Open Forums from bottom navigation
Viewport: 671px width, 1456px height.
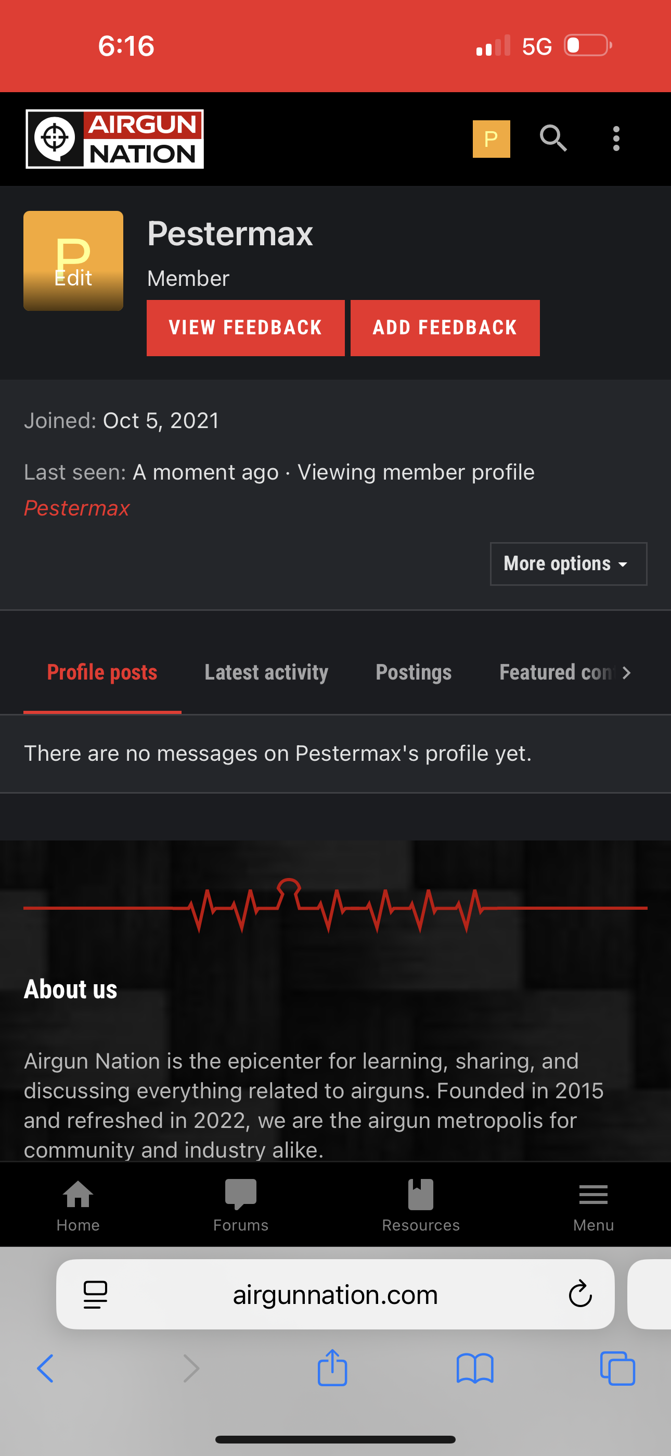241,1206
